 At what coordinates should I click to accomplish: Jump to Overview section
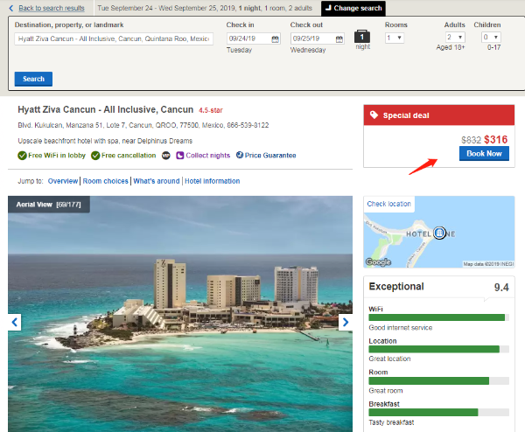click(x=63, y=181)
